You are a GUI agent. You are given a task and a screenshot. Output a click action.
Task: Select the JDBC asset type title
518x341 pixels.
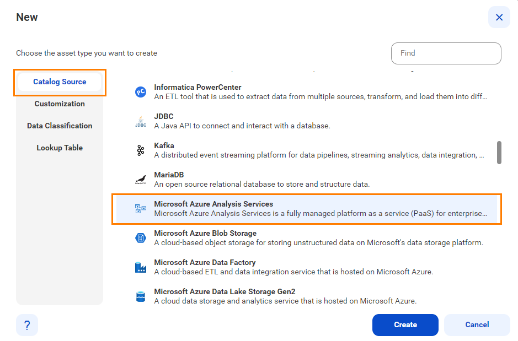click(x=163, y=116)
